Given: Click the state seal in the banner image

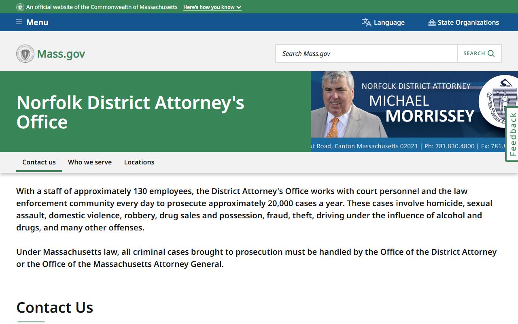Looking at the screenshot, I should (498, 101).
